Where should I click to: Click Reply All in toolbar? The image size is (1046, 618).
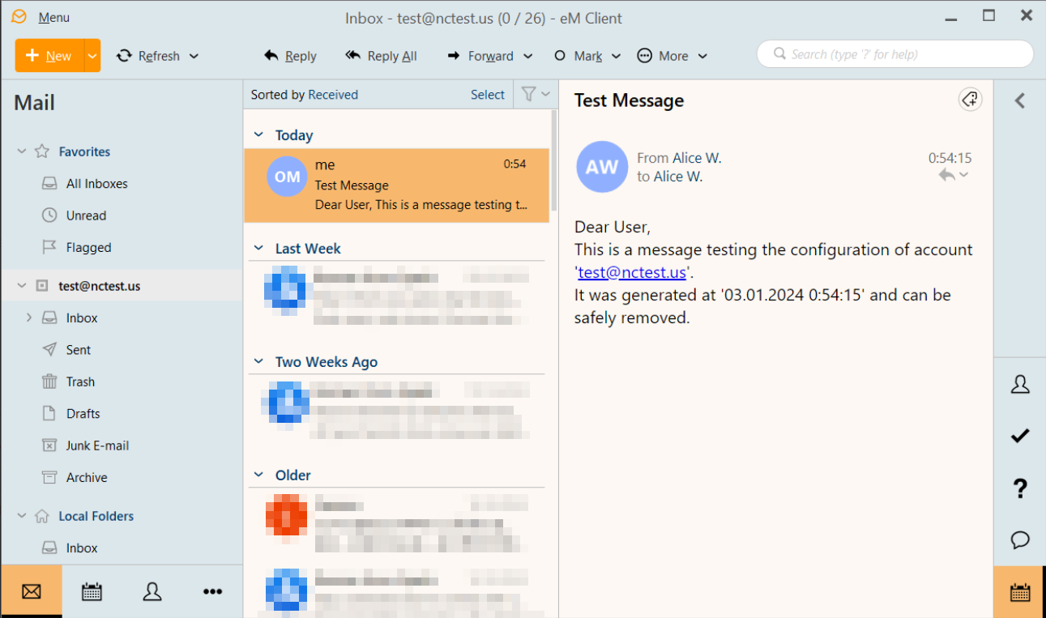click(381, 56)
